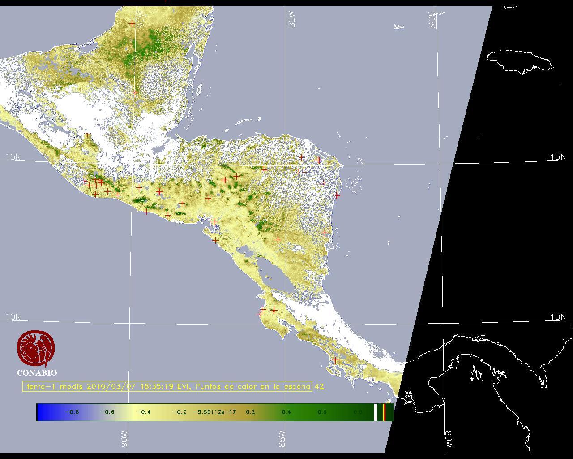573x459 pixels.
Task: Click the 10N latitude label on the right
Action: click(558, 317)
